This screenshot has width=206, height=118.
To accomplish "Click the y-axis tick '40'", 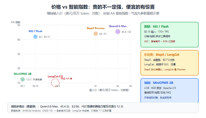I will [19, 40].
